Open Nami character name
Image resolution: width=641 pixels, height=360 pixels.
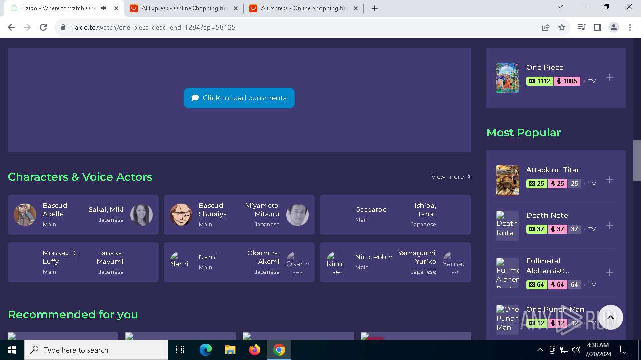208,257
